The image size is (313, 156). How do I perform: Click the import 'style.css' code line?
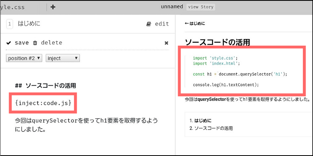[x=216, y=58]
